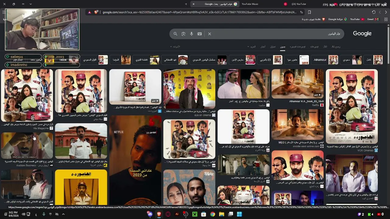Filter images by the 'سعودي' chip

pos(351,60)
